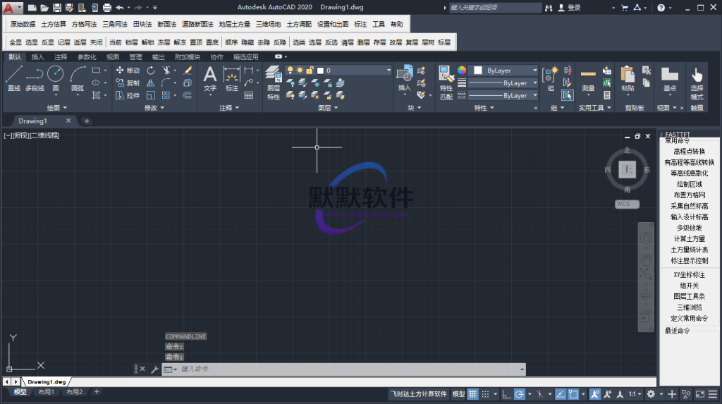The width and height of the screenshot is (722, 404).
Task: Click the 文字 (Text) annotation tool
Action: (210, 78)
